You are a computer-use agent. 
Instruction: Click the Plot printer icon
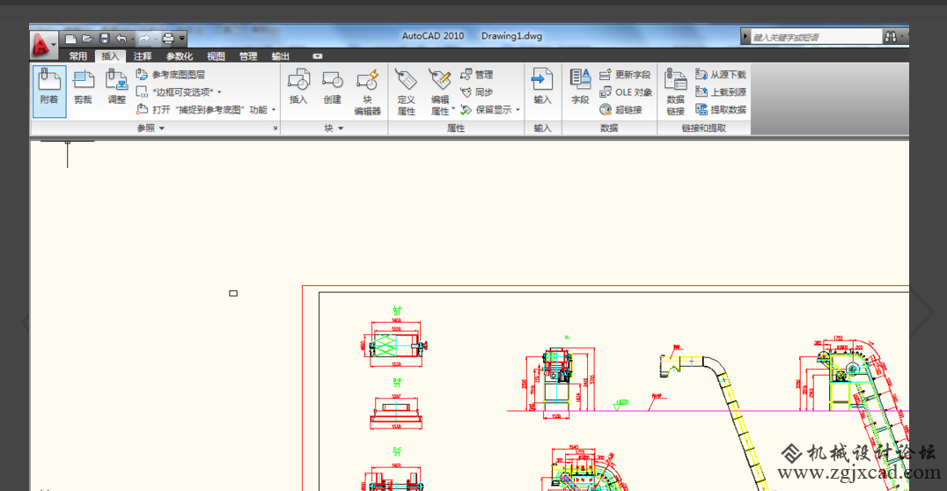pos(168,39)
